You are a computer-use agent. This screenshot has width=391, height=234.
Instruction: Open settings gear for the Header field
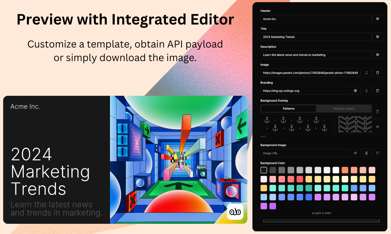[377, 19]
